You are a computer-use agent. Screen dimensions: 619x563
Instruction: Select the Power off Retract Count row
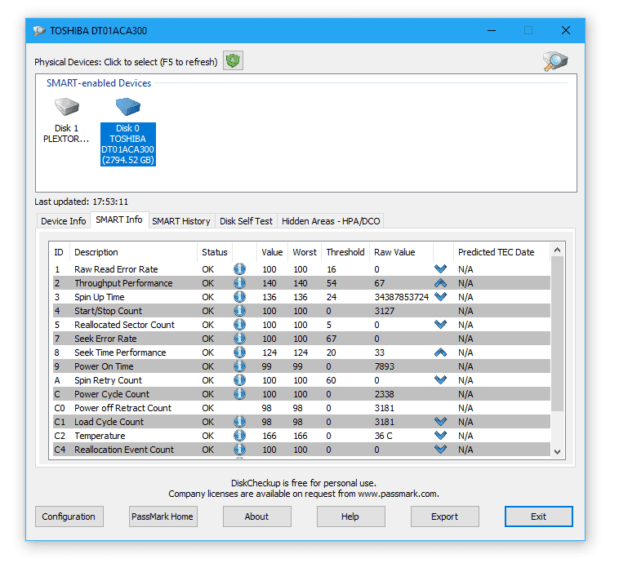tap(301, 407)
